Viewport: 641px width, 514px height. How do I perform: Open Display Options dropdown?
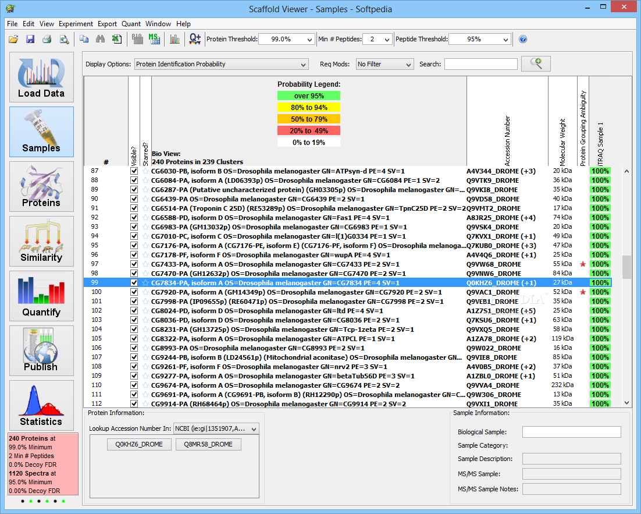[x=221, y=64]
